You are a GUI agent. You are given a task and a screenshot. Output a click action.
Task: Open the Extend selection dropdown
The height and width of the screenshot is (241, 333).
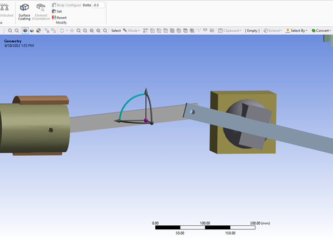pos(273,31)
